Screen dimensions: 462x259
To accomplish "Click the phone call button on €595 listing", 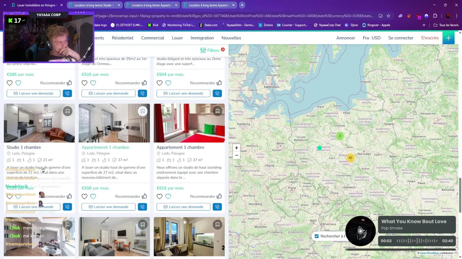I will [x=67, y=93].
